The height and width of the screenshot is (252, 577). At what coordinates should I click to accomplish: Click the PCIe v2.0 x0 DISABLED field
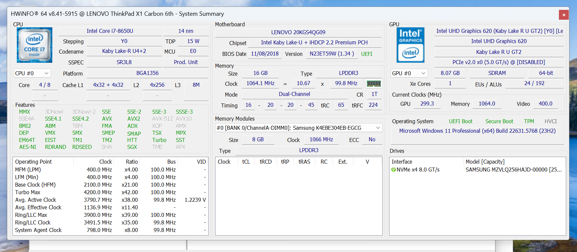(499, 62)
